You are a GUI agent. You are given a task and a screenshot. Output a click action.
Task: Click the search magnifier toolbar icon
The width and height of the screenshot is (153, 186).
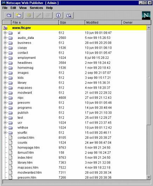click(x=69, y=15)
